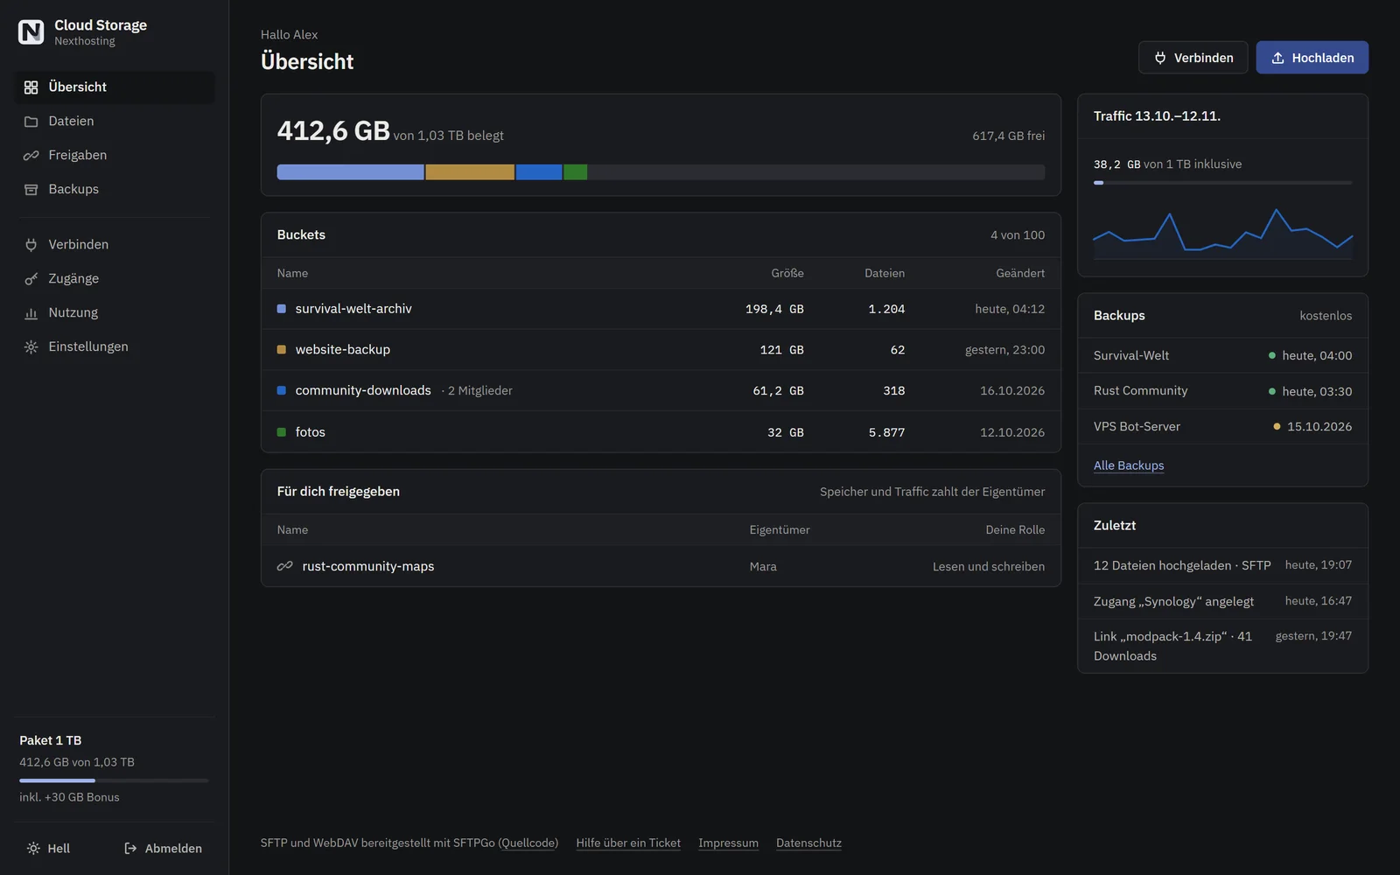The image size is (1400, 875).
Task: Click the Paket 1 TB usage progress bar
Action: (114, 780)
